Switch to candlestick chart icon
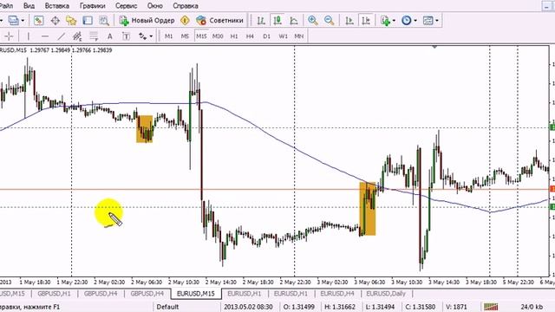 coord(277,21)
